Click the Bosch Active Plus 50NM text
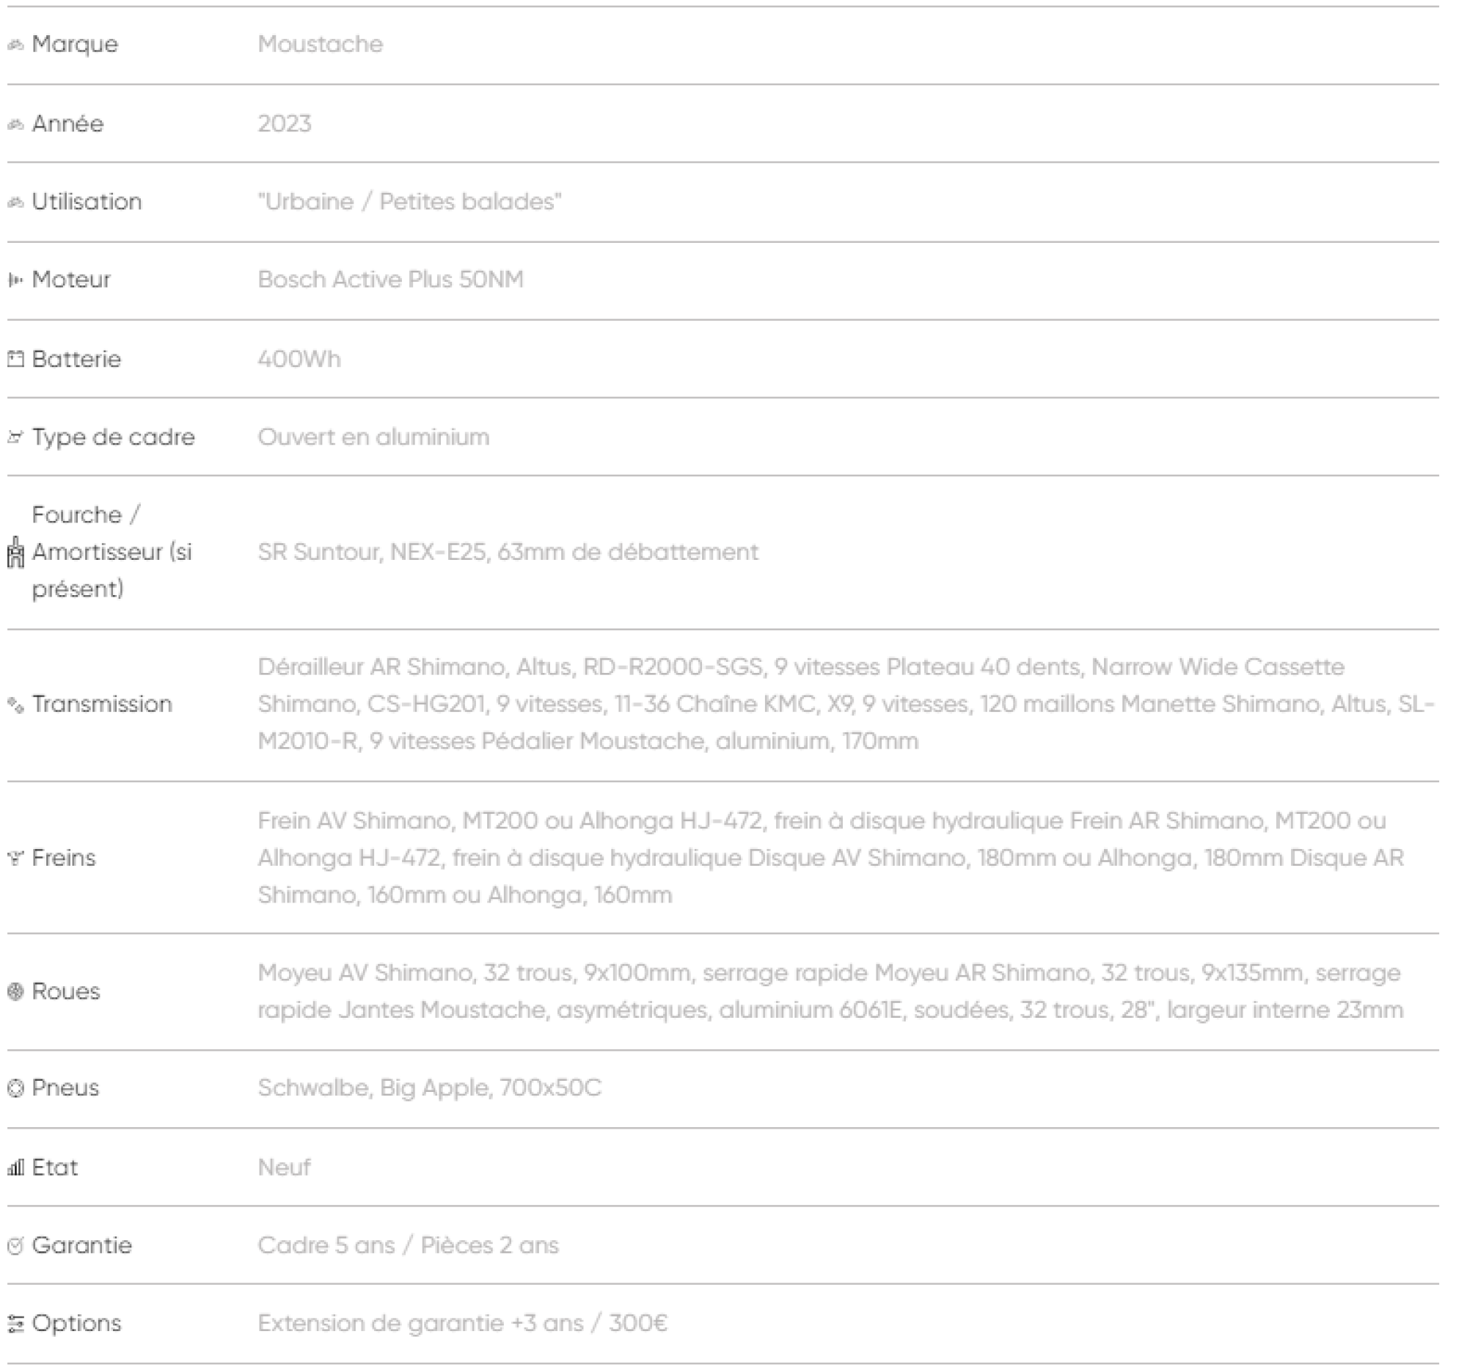Screen dimensions: 1467x1370 click(x=390, y=280)
